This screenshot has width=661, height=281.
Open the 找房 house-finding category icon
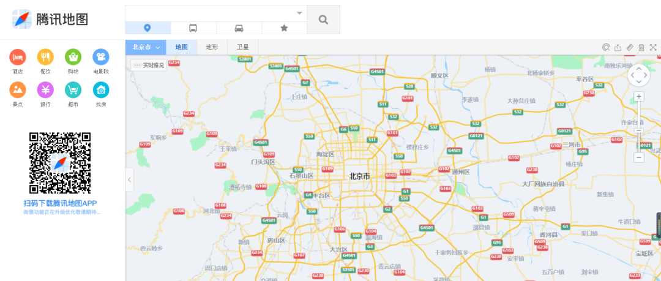tap(101, 89)
